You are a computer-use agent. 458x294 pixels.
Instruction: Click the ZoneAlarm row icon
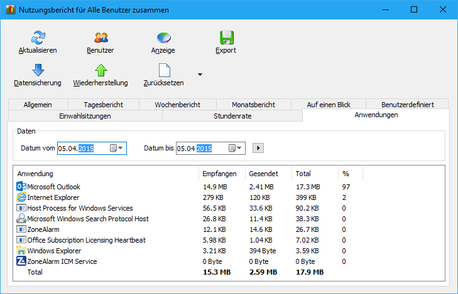pyautogui.click(x=21, y=229)
